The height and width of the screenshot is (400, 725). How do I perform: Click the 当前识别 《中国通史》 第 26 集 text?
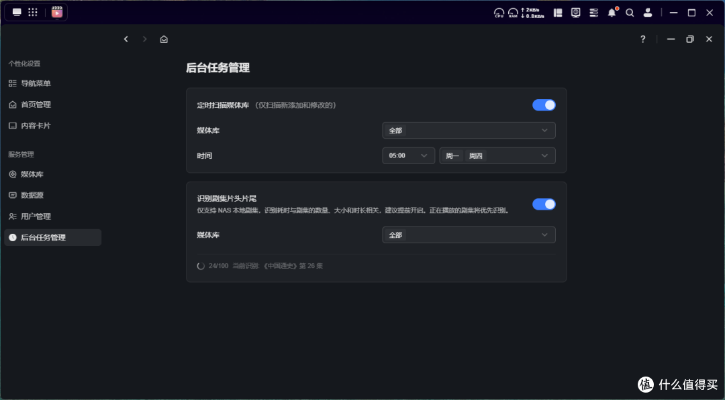[277, 266]
